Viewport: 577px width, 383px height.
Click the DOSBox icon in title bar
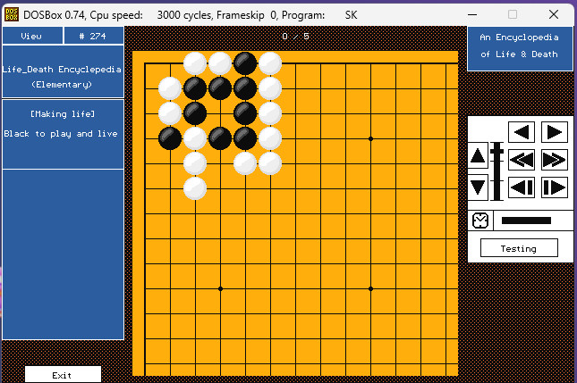tap(12, 14)
